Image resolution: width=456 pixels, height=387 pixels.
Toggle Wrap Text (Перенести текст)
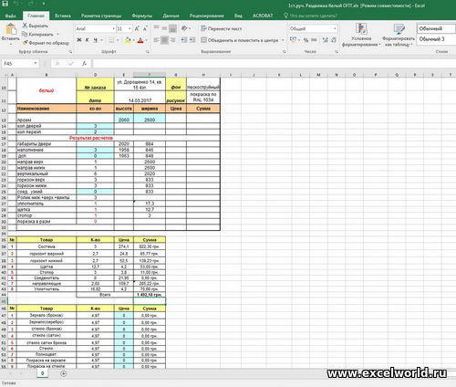(x=222, y=28)
